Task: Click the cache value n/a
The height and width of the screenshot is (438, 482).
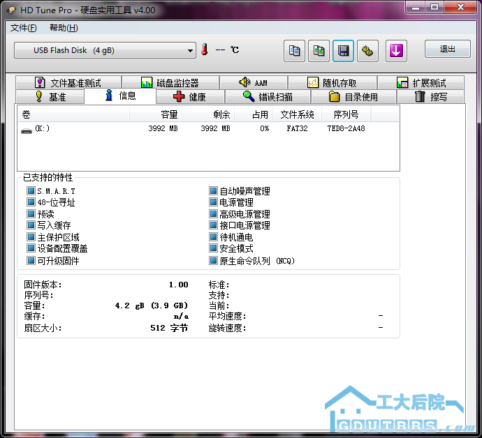Action: 181,316
